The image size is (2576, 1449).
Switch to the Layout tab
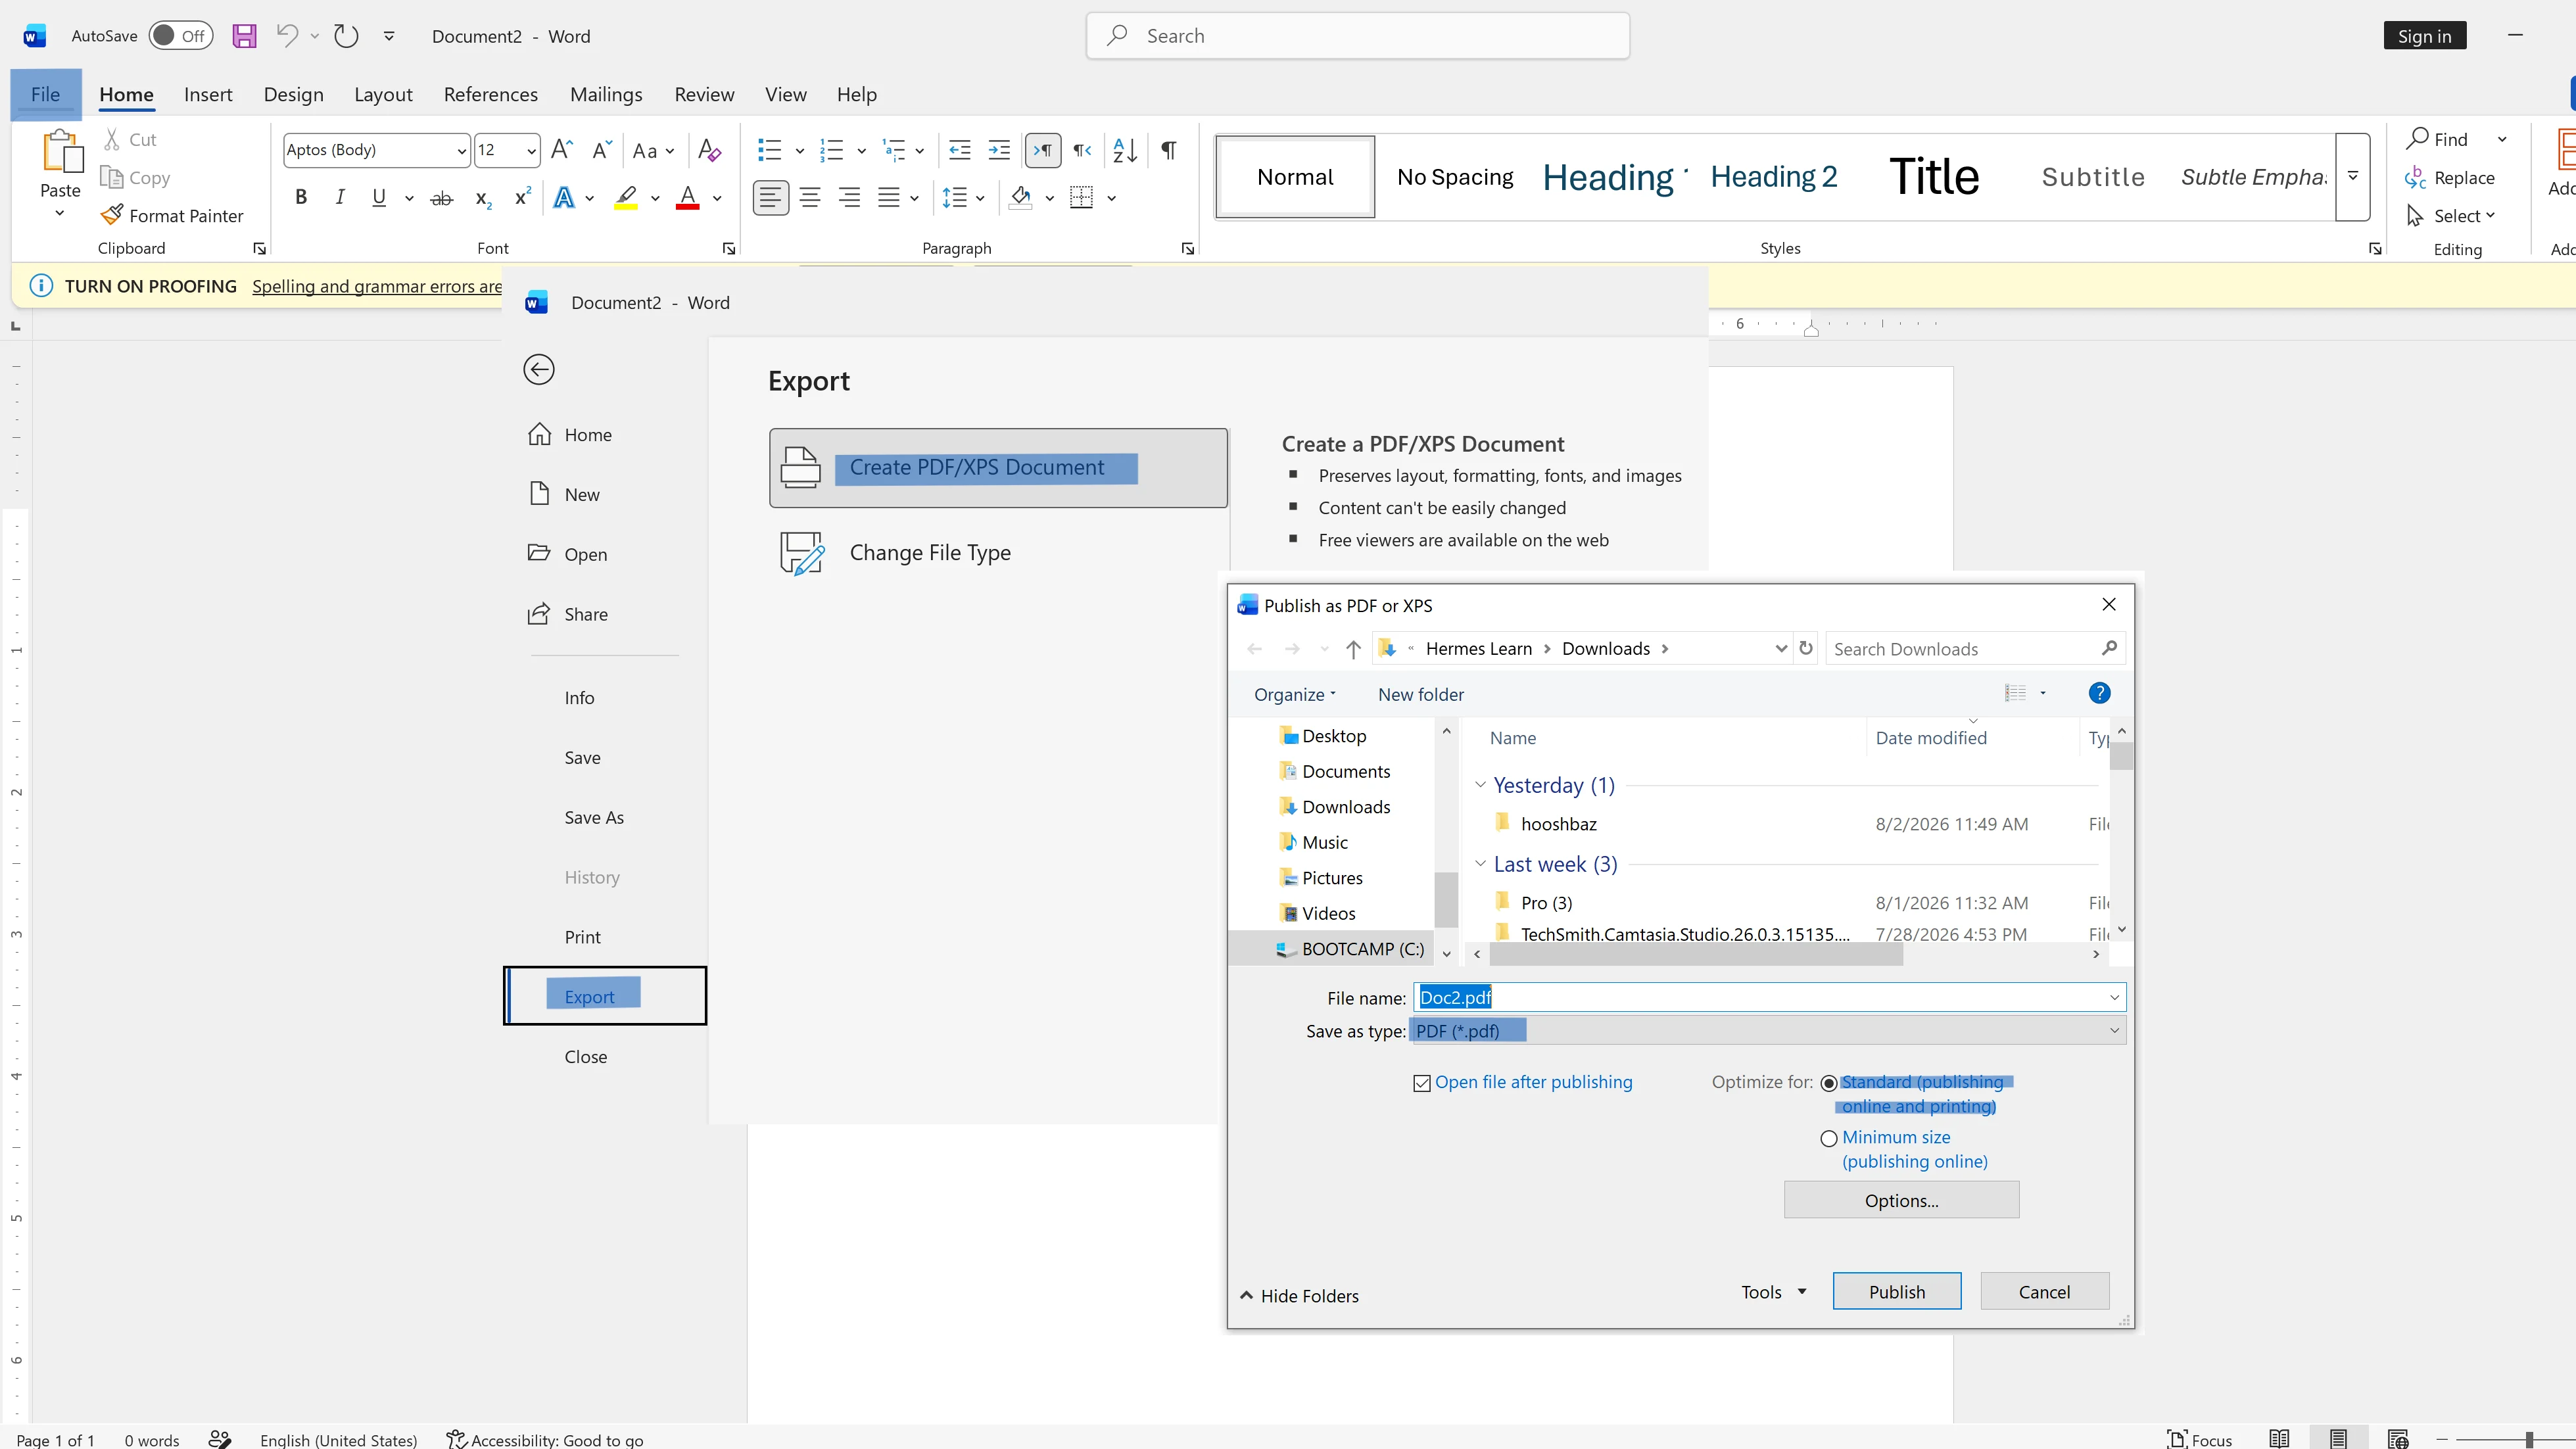[383, 94]
